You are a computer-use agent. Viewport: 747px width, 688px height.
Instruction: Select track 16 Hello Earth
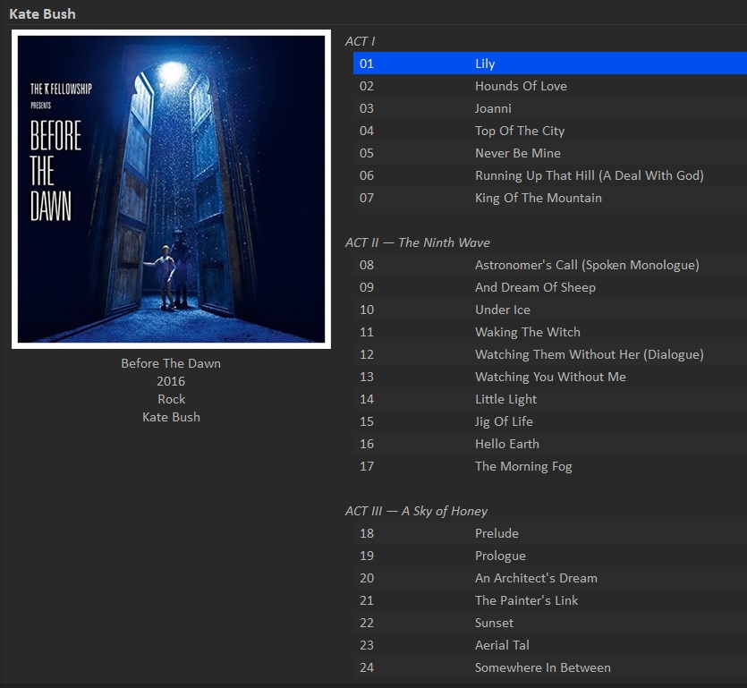[x=550, y=444]
